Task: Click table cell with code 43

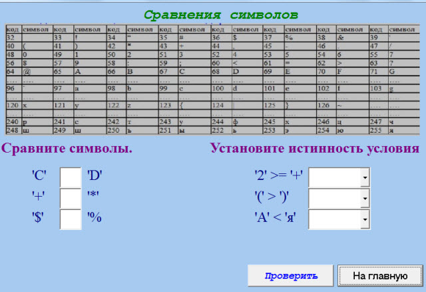Action: point(168,46)
